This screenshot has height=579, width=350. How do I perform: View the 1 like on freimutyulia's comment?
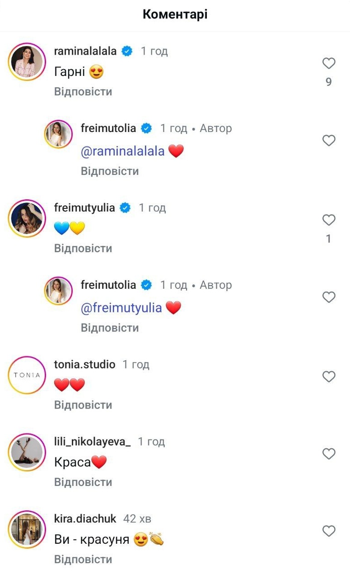click(x=329, y=238)
